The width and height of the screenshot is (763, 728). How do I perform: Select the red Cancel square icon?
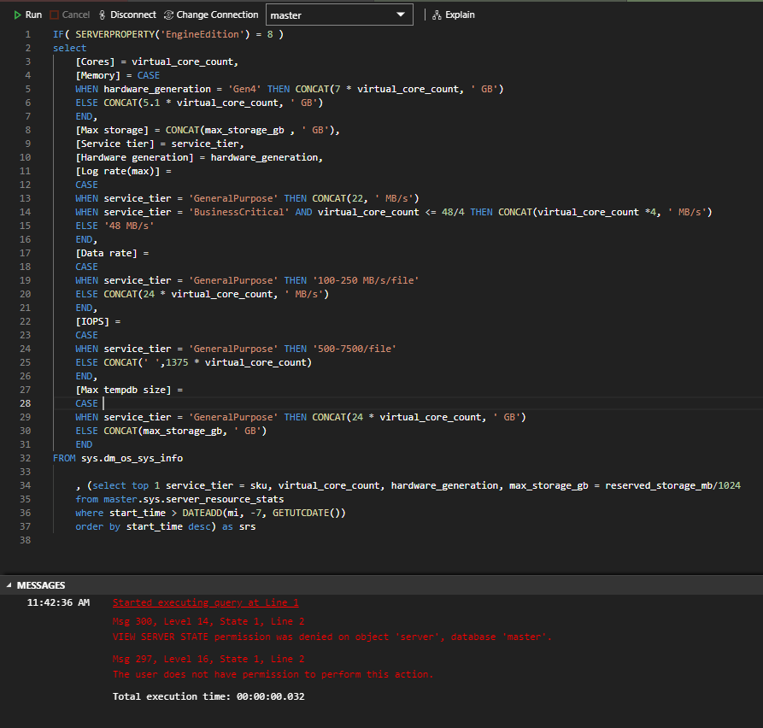coord(55,14)
